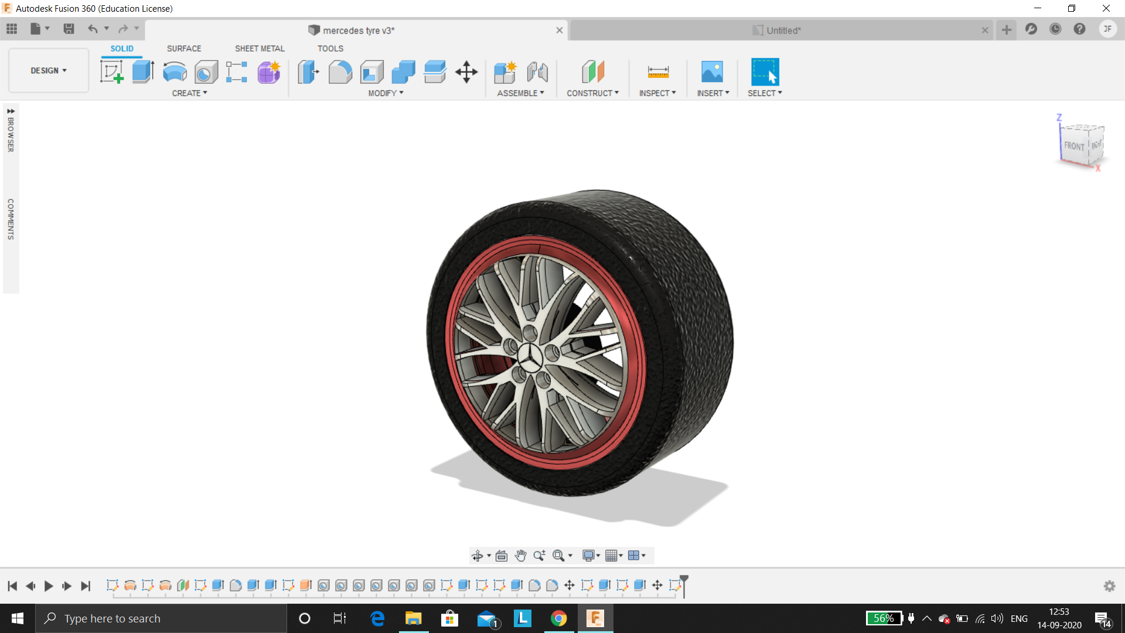This screenshot has height=633, width=1125.
Task: Open timeline settings gear
Action: tap(1109, 586)
